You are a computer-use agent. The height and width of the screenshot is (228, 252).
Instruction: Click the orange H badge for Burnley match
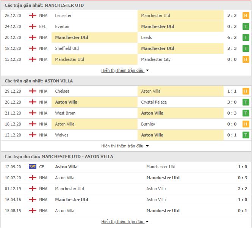coord(246,124)
